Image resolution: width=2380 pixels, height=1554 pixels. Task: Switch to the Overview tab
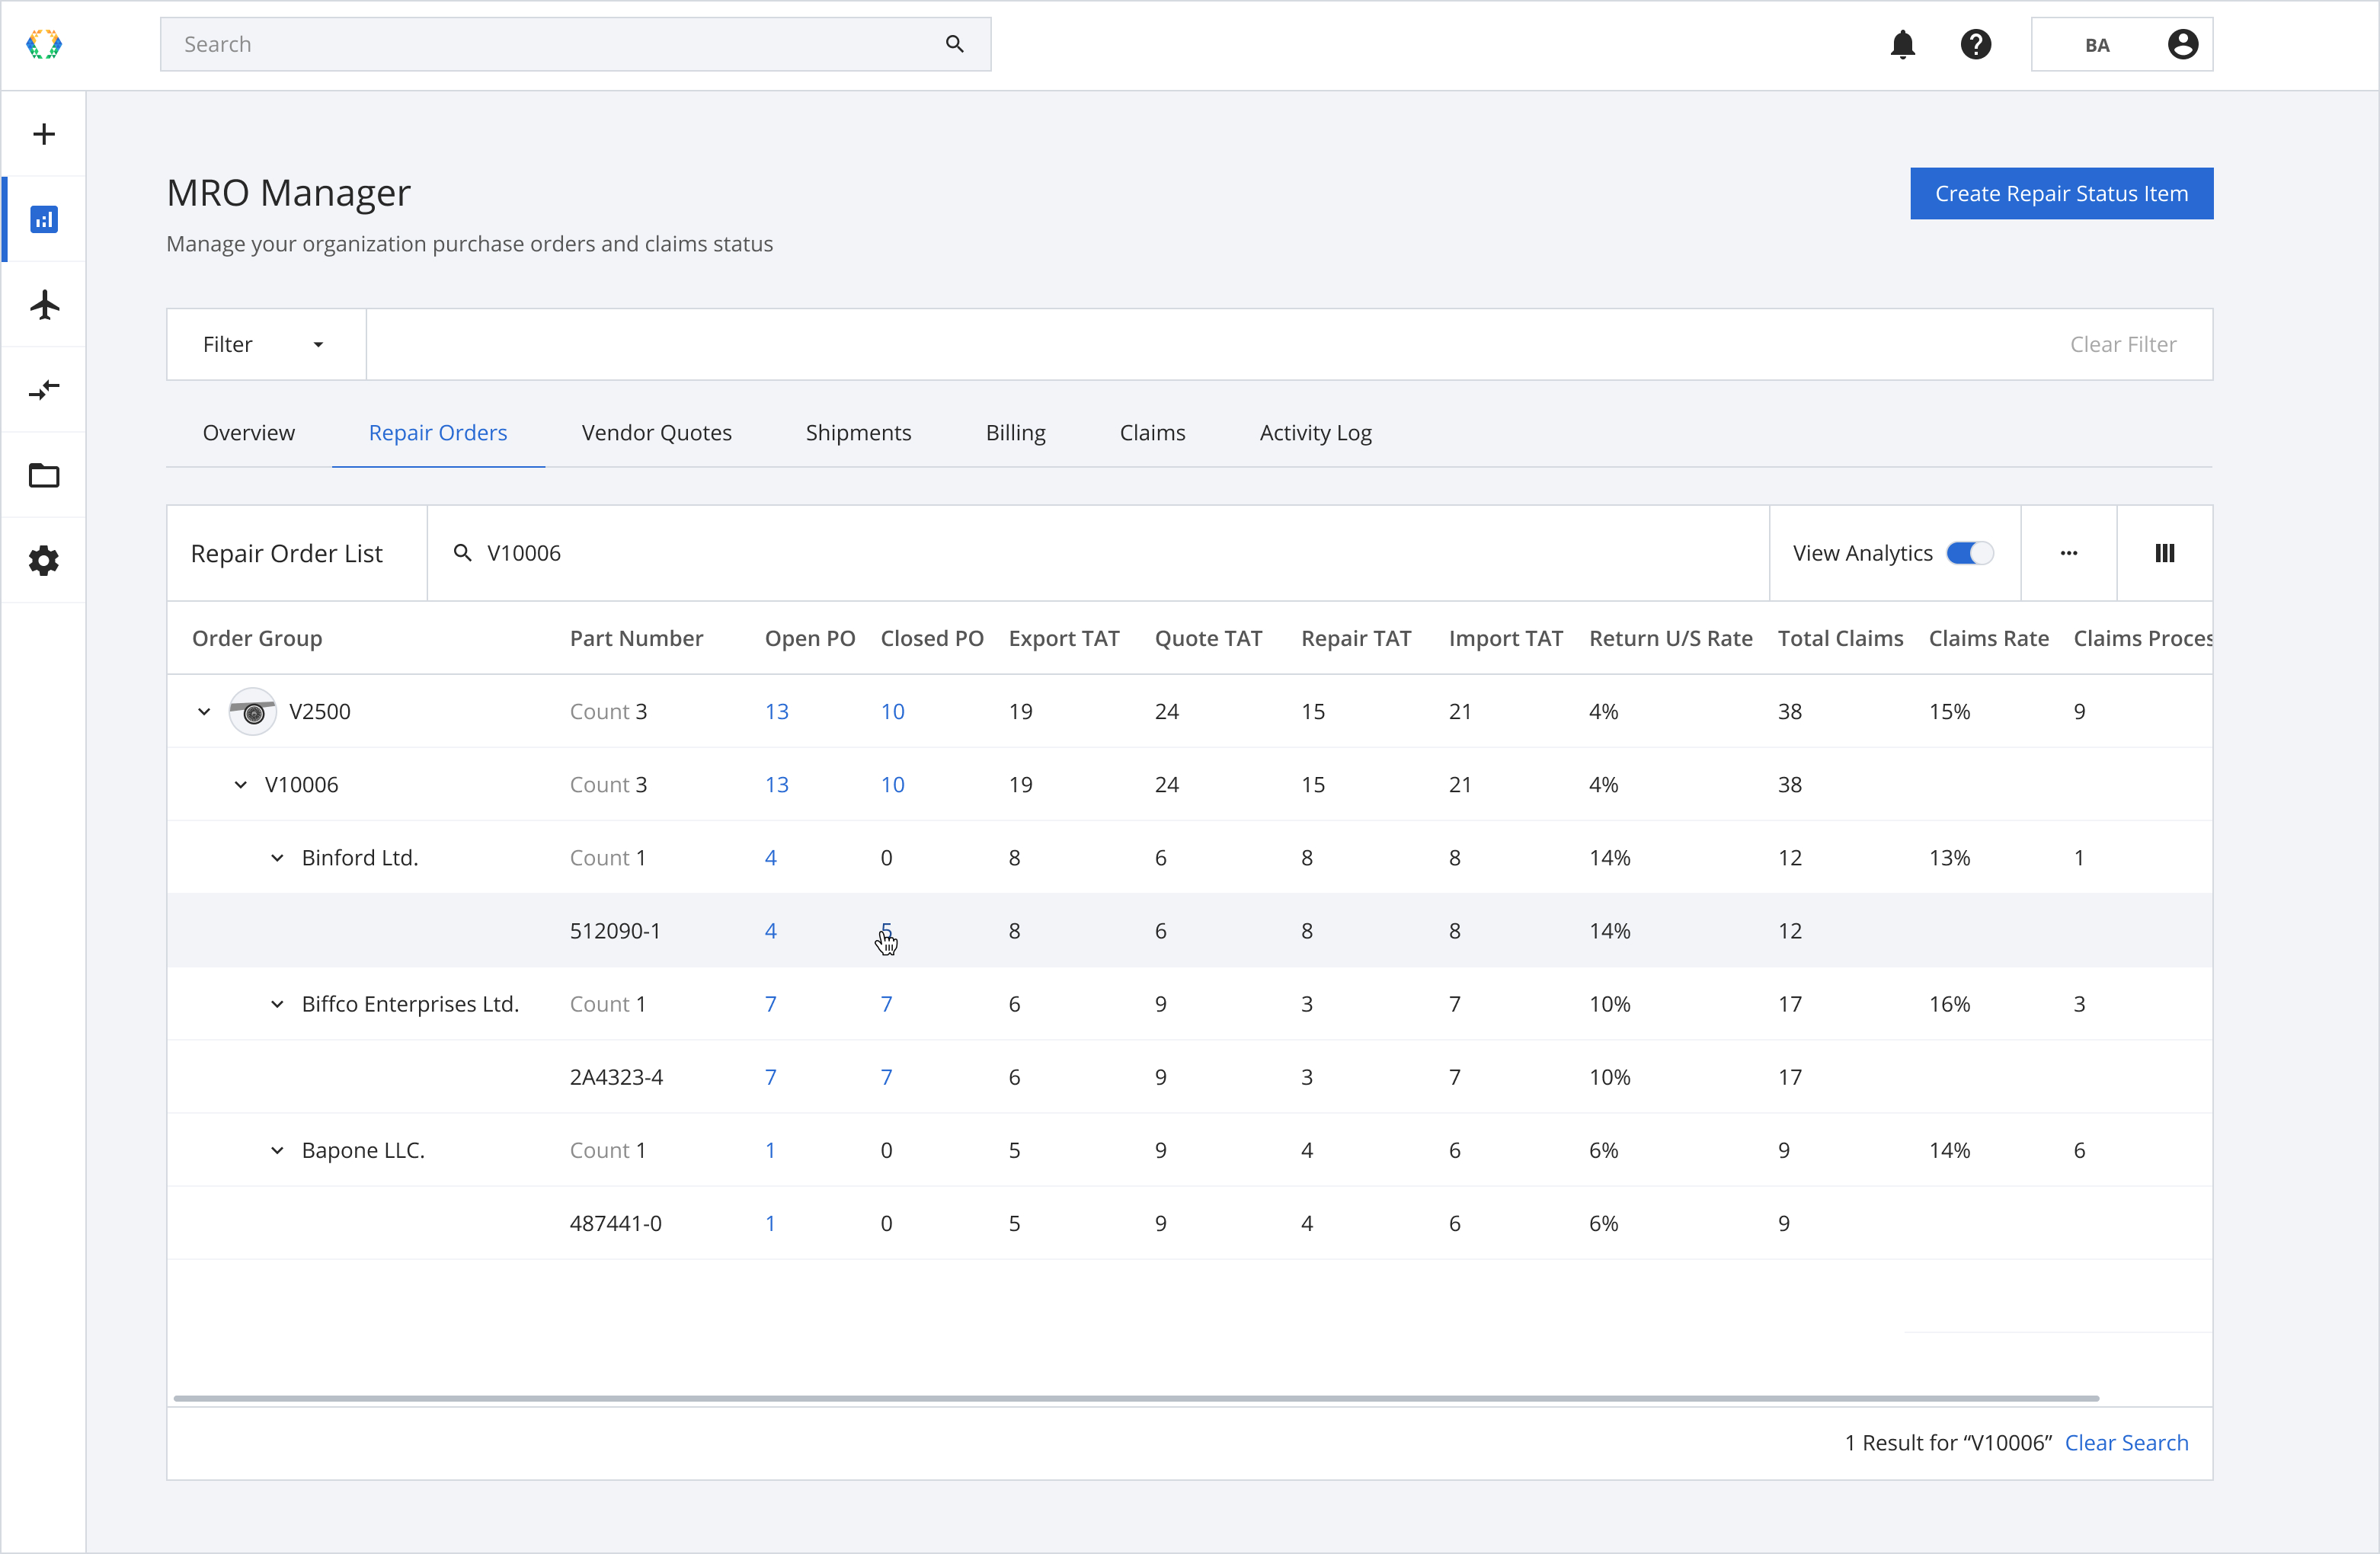[x=249, y=432]
